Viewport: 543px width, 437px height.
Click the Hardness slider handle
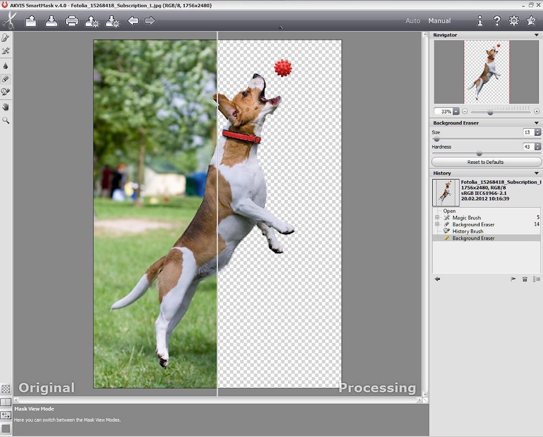coord(479,153)
